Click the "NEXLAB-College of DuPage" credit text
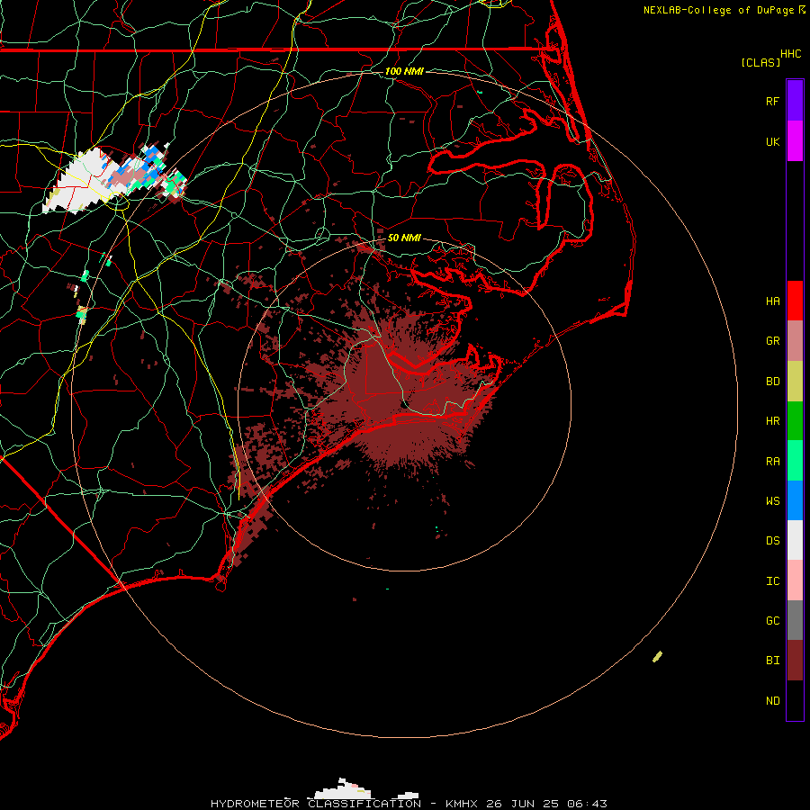This screenshot has width=810, height=810. tap(719, 10)
